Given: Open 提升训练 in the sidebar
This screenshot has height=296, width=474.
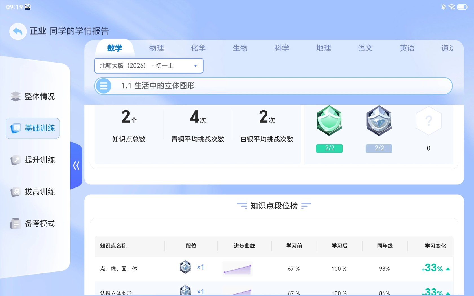Looking at the screenshot, I should click(33, 160).
